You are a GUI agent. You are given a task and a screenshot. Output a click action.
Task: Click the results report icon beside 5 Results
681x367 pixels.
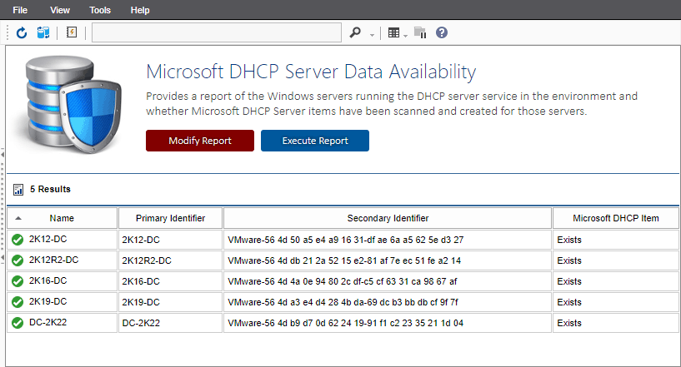(18, 190)
